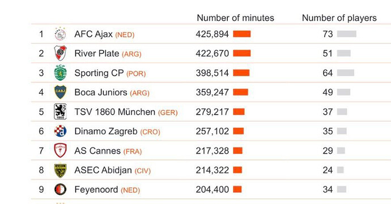The width and height of the screenshot is (391, 204).
Task: Open the AFC Ajax team name
Action: click(93, 34)
